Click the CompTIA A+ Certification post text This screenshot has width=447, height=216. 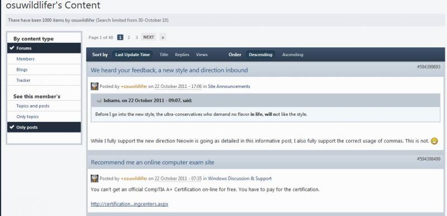coord(205,189)
